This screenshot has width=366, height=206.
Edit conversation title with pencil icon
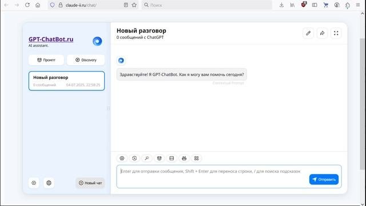[x=308, y=33]
